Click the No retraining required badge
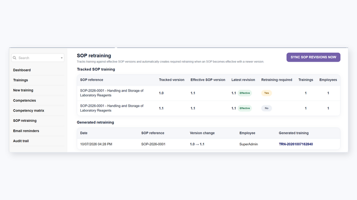This screenshot has height=200, width=357. 266,108
